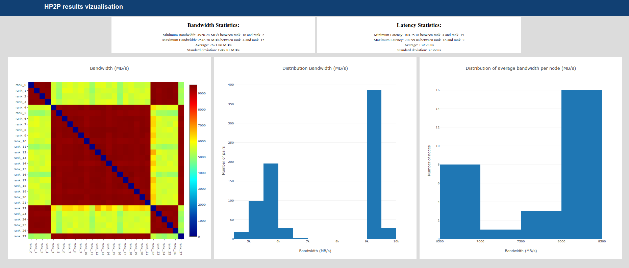Screen dimensions: 629x268
Task: Click rotated rank_15 label below the heatmap
Action: pyautogui.click(x=114, y=248)
